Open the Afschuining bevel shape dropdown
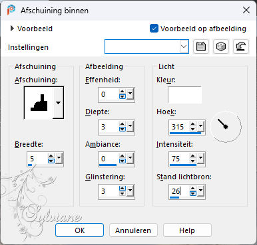 click(58, 103)
